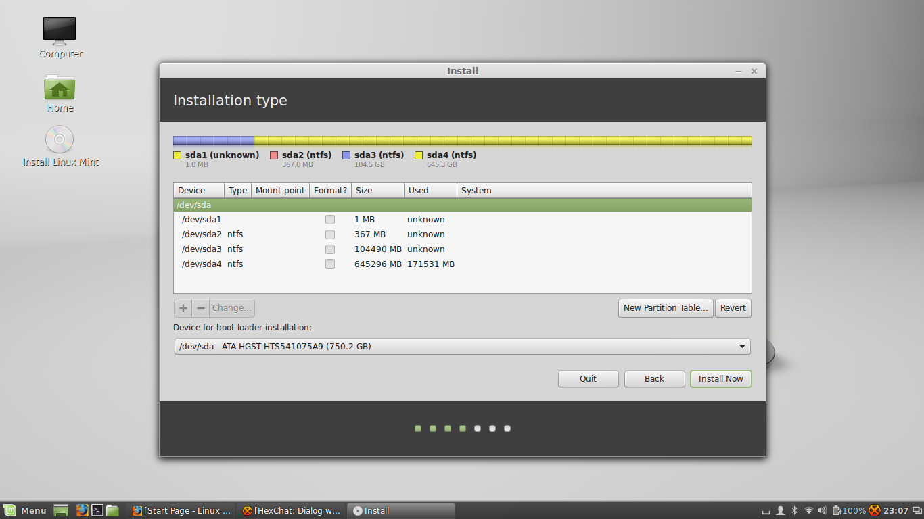The width and height of the screenshot is (924, 519).
Task: Open the Mint Menu button
Action: click(25, 510)
